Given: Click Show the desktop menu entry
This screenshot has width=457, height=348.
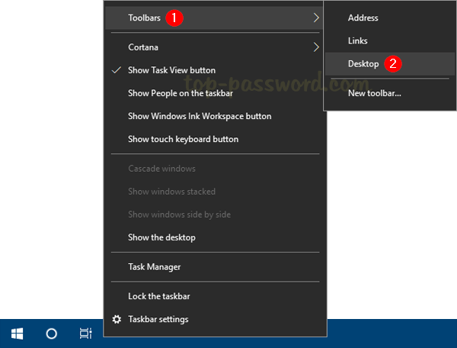Looking at the screenshot, I should pyautogui.click(x=216, y=237).
